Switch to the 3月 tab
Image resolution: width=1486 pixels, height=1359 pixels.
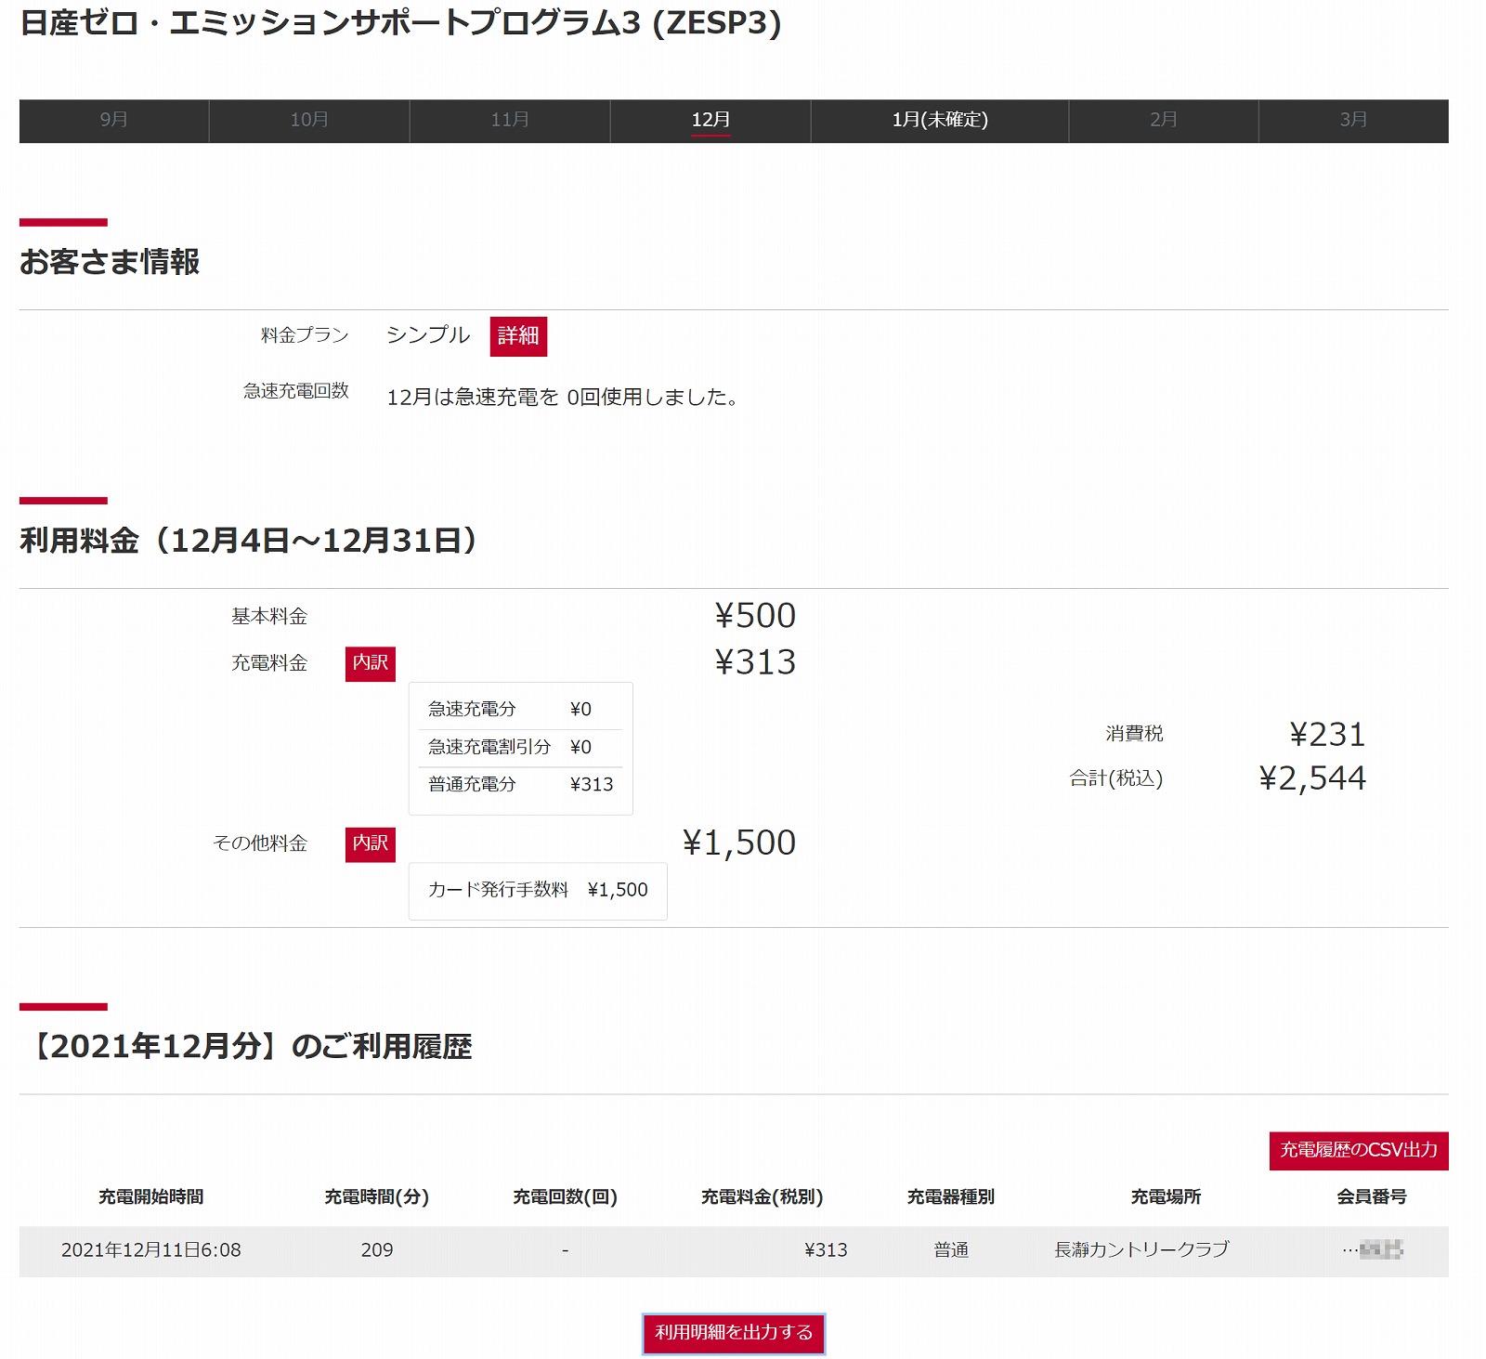point(1352,120)
